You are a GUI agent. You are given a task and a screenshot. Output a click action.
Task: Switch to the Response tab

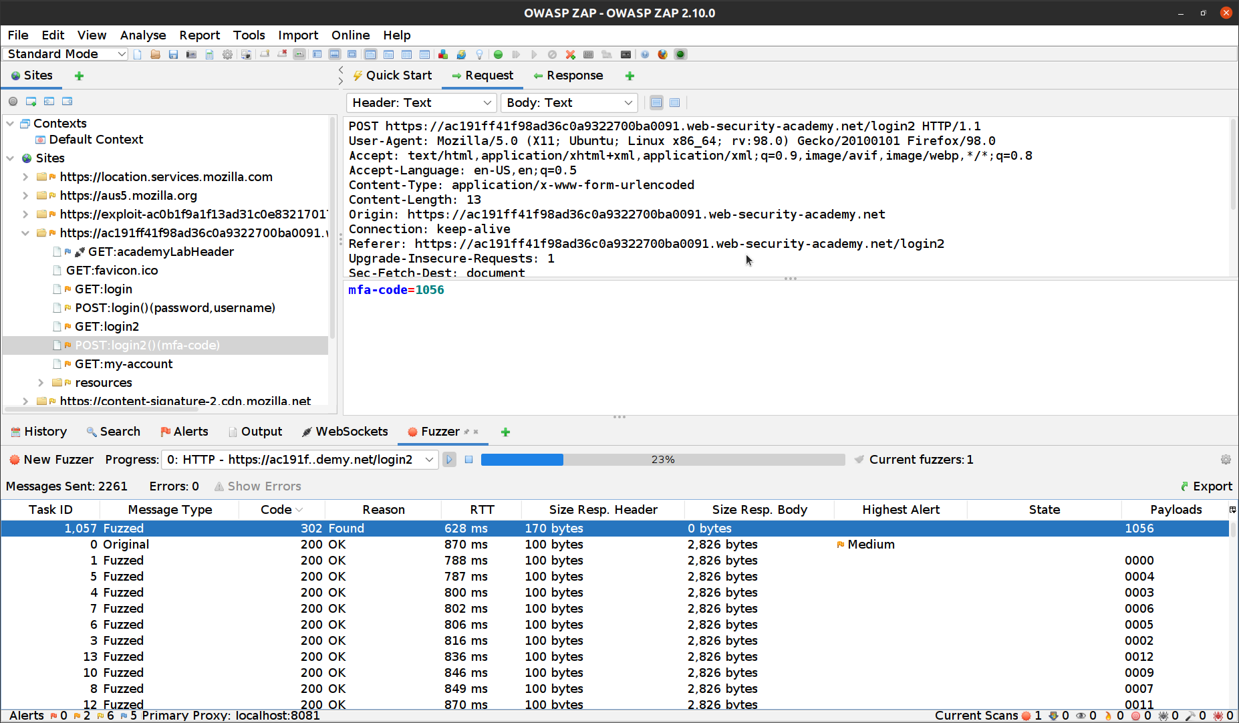[568, 76]
